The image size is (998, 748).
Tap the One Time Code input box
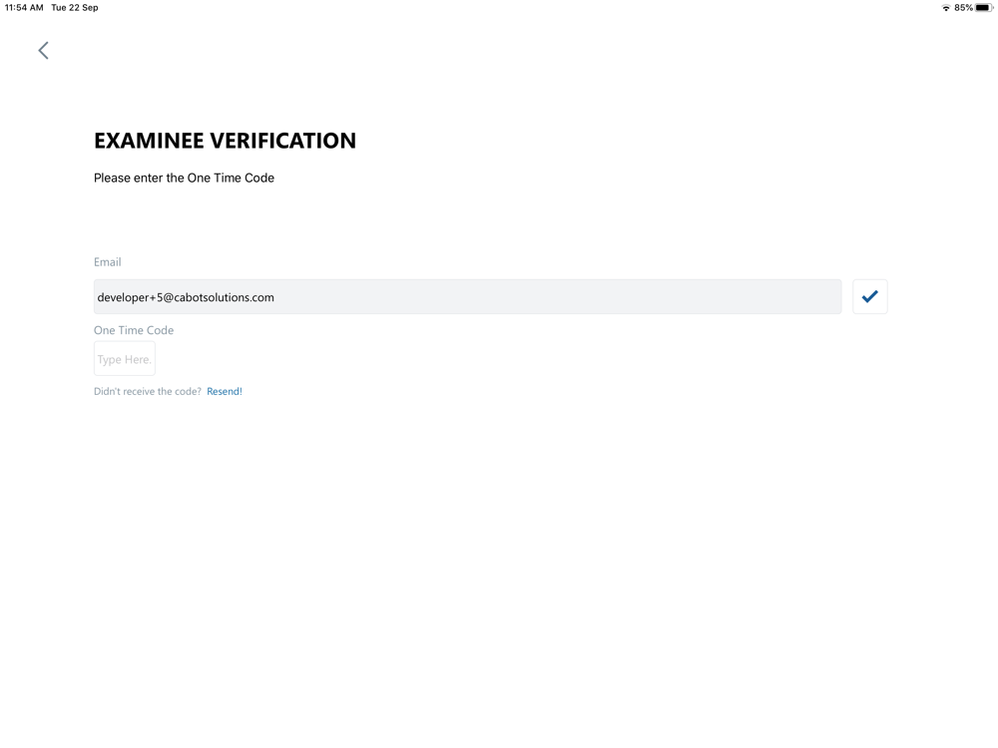point(124,359)
